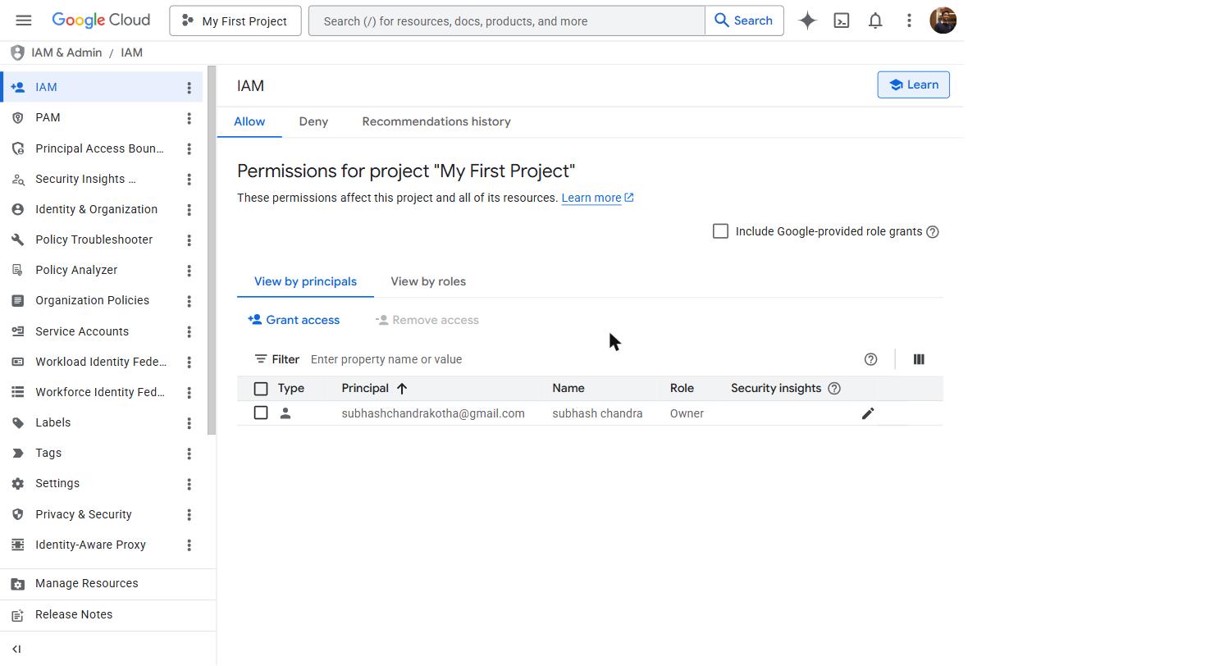1219x666 pixels.
Task: Click the Type column header
Action: coord(291,388)
